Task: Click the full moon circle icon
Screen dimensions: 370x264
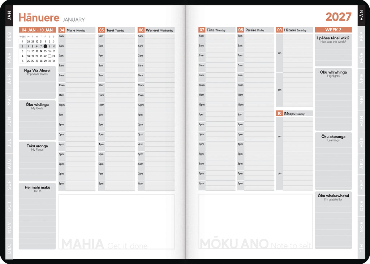Action: click(49, 56)
